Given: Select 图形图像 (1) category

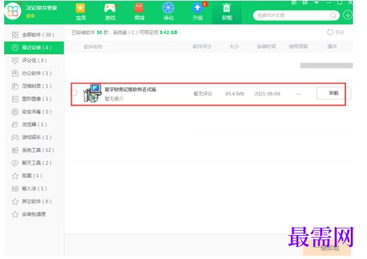Looking at the screenshot, I should click(x=34, y=99).
